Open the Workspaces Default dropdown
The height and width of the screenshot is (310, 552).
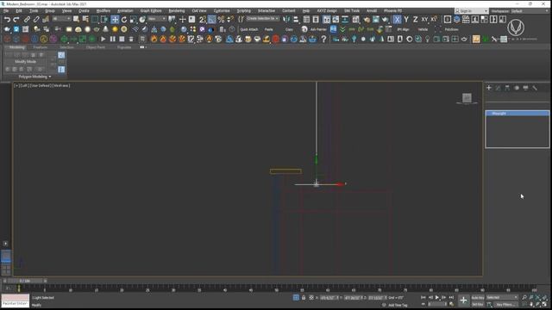pos(519,11)
